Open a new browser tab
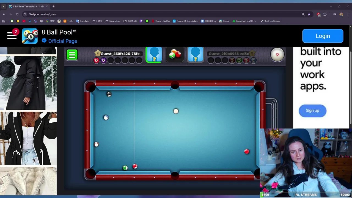 tap(53, 6)
